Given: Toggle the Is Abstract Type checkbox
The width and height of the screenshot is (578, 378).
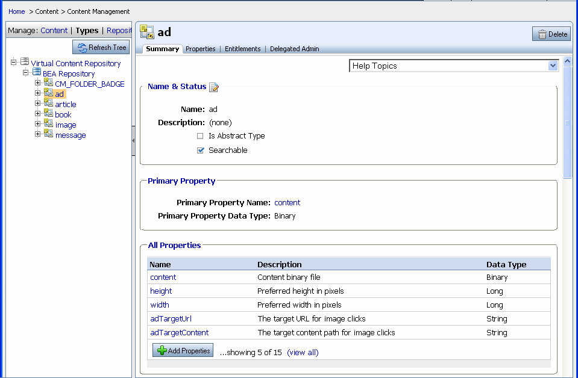Looking at the screenshot, I should pyautogui.click(x=200, y=136).
